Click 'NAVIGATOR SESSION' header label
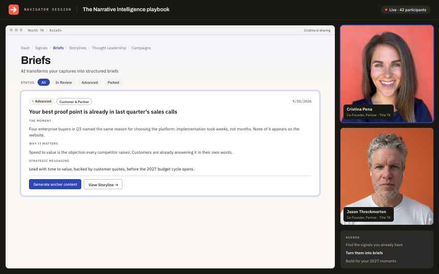 point(48,10)
